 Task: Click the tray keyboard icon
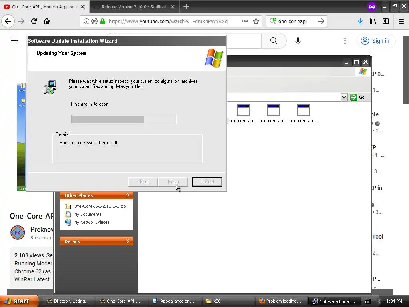click(368, 301)
